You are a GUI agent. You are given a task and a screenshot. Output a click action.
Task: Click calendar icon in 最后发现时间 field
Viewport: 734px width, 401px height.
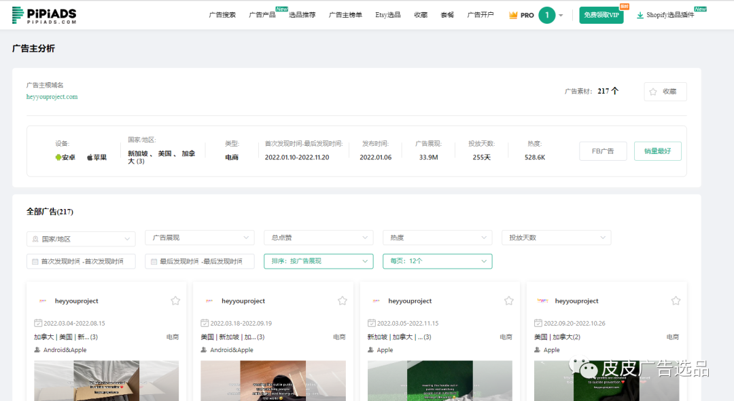click(154, 262)
